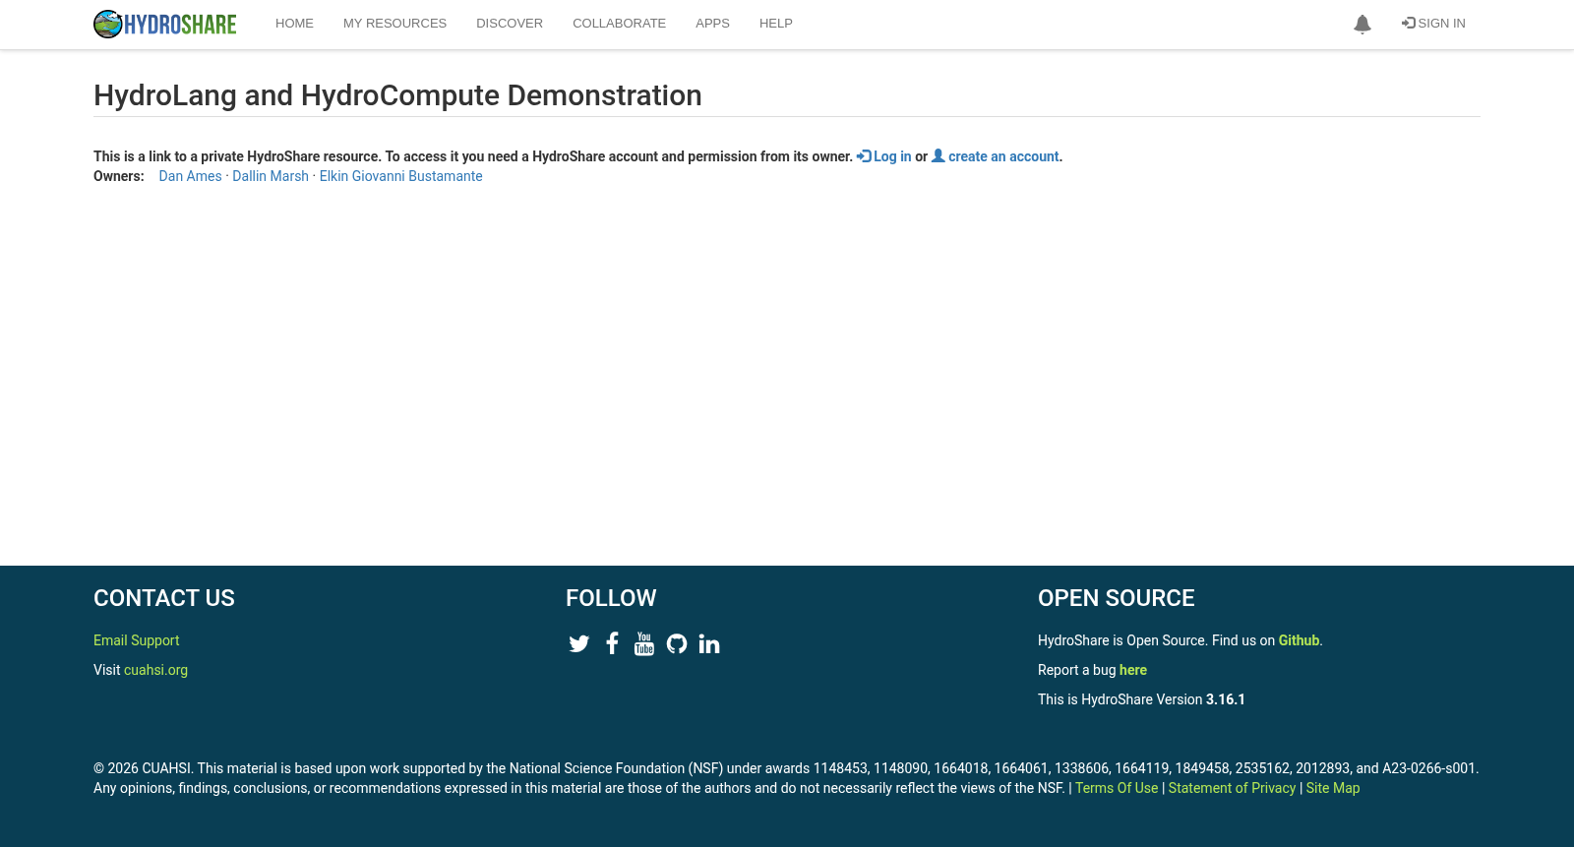
Task: Open owner Dan Ames profile
Action: pyautogui.click(x=190, y=176)
